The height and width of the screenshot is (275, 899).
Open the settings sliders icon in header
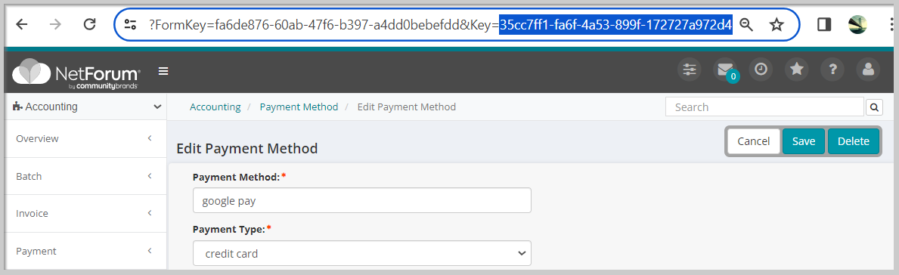pyautogui.click(x=689, y=70)
